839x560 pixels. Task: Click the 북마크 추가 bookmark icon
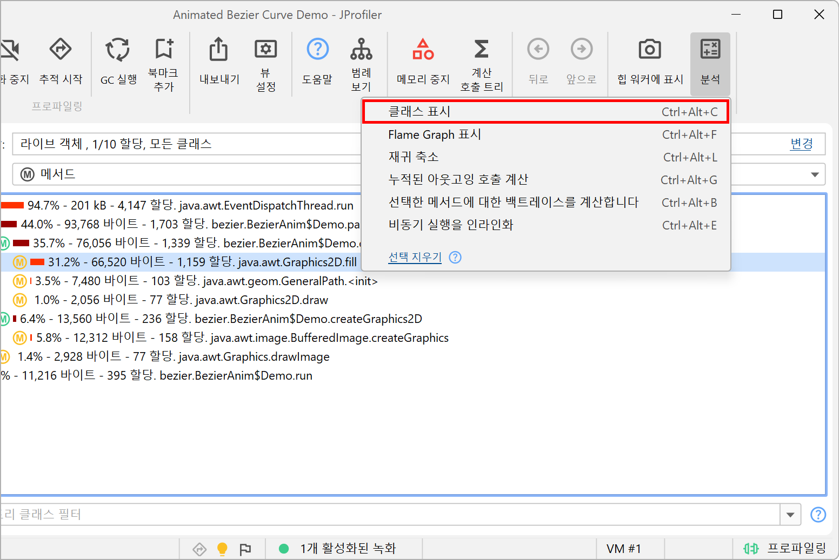click(x=163, y=50)
